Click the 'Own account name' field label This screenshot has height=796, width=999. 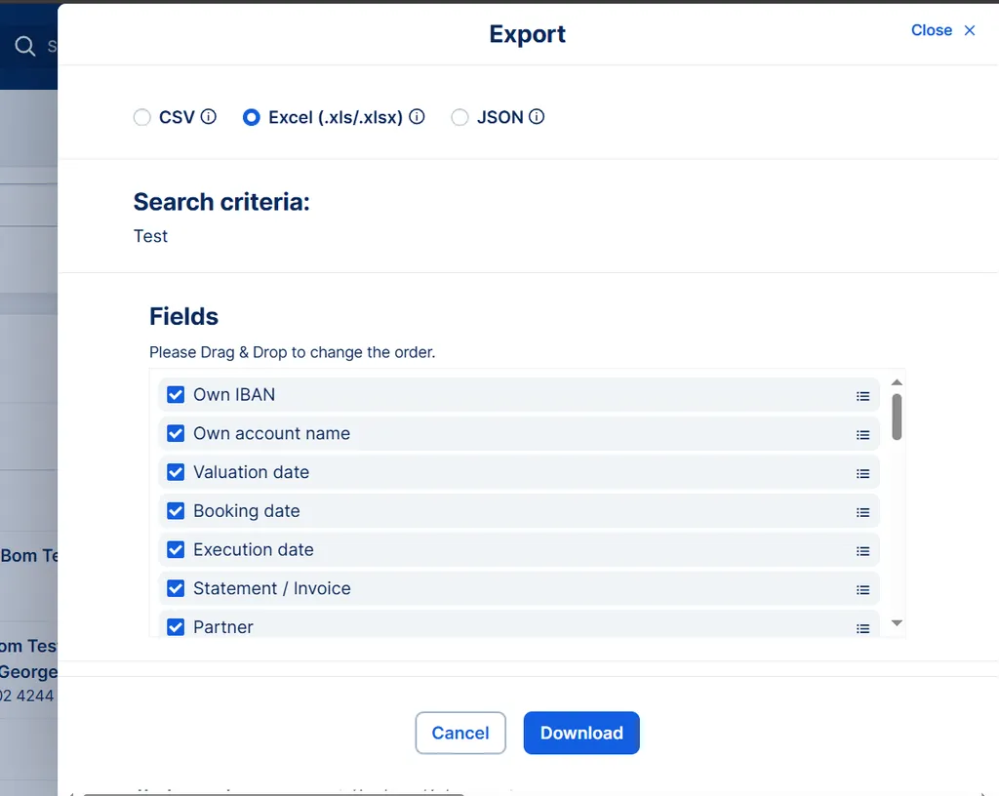271,434
